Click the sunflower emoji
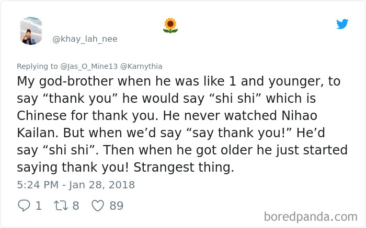 coord(170,26)
